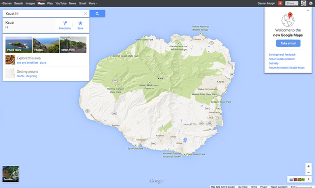Get Directions to Kauai
The image size is (315, 188).
click(x=65, y=25)
